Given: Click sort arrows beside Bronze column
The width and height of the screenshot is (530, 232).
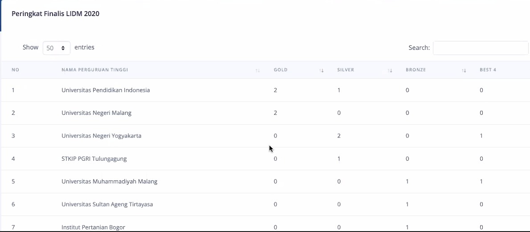Looking at the screenshot, I should [464, 70].
